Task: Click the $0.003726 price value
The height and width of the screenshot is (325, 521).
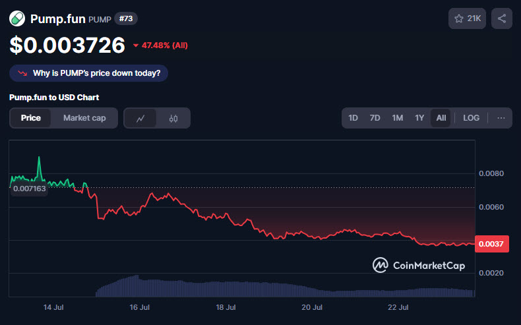Action: tap(67, 45)
